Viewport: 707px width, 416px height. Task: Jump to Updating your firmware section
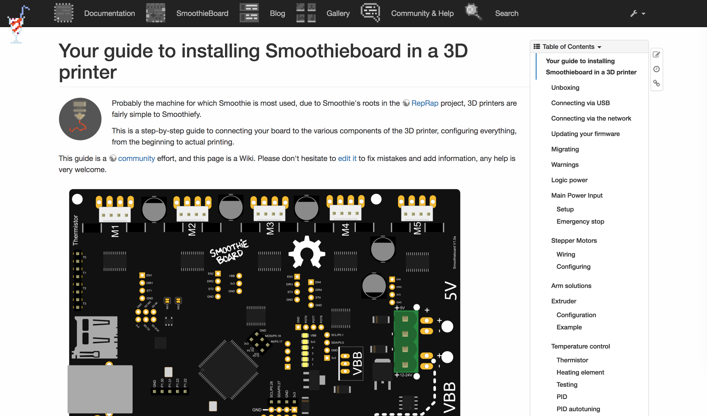click(585, 134)
